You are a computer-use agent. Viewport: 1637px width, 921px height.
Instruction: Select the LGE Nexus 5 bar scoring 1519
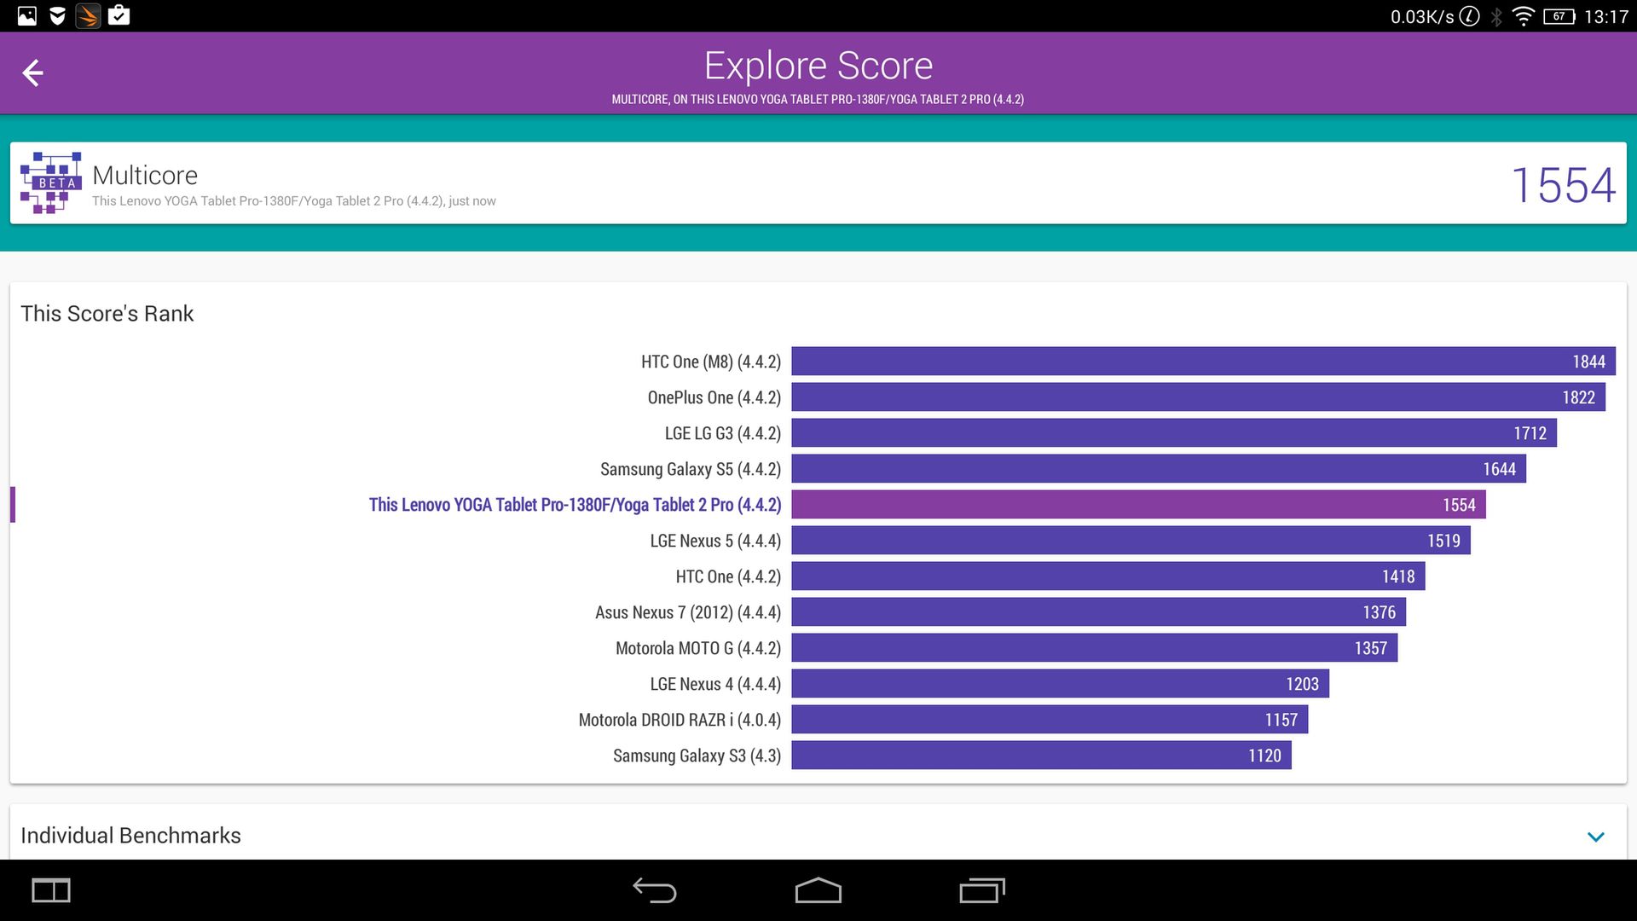(x=1131, y=541)
